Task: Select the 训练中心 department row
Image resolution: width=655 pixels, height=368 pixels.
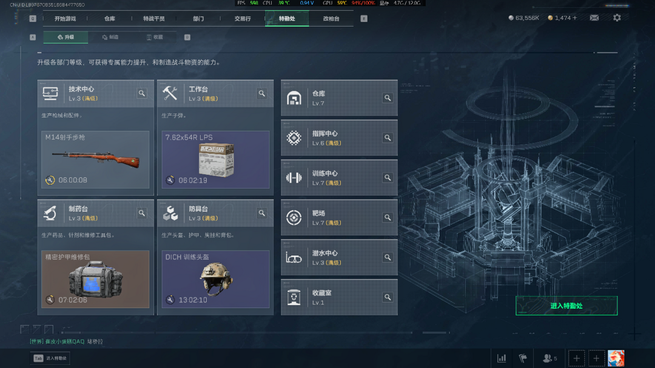Action: [339, 178]
